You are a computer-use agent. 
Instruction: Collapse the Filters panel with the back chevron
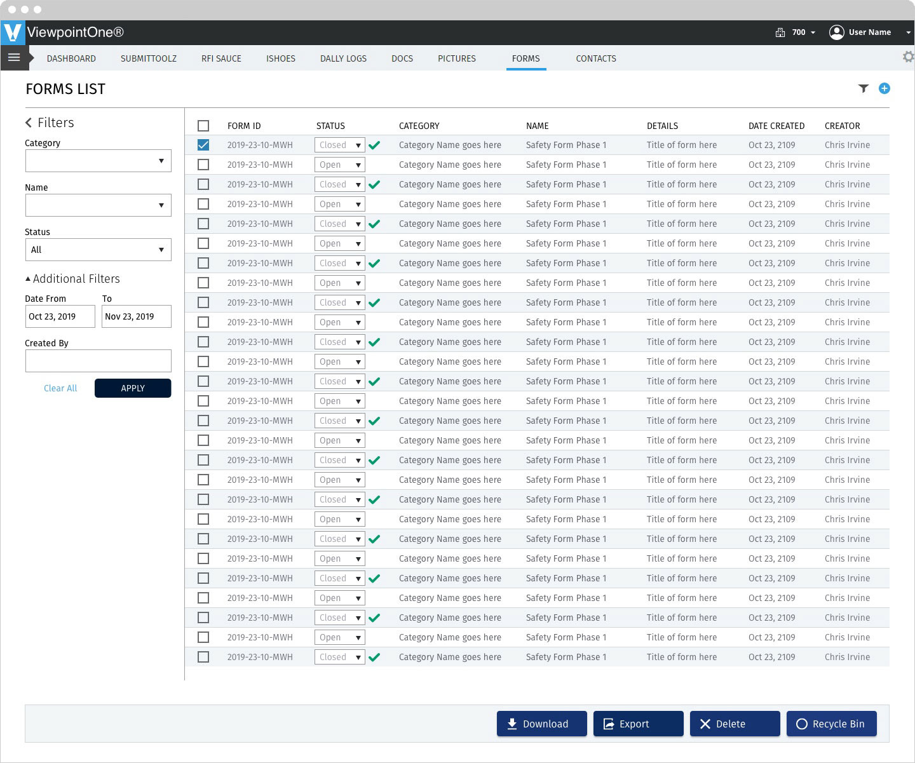29,123
